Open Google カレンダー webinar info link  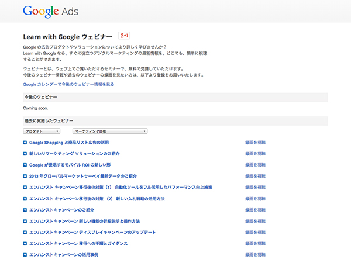pyautogui.click(x=68, y=84)
